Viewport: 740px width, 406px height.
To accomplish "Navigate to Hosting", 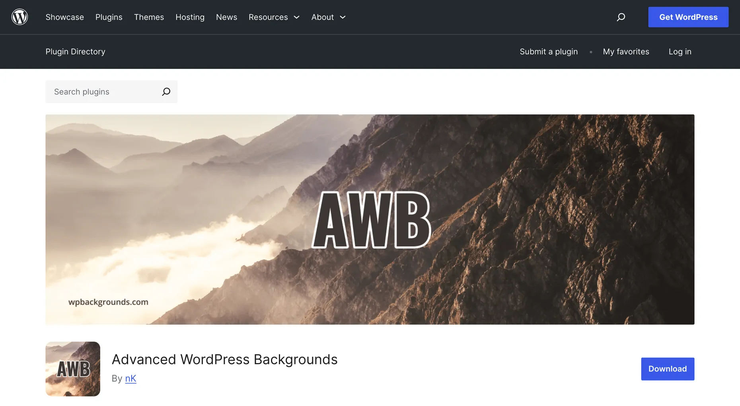I will pos(190,17).
